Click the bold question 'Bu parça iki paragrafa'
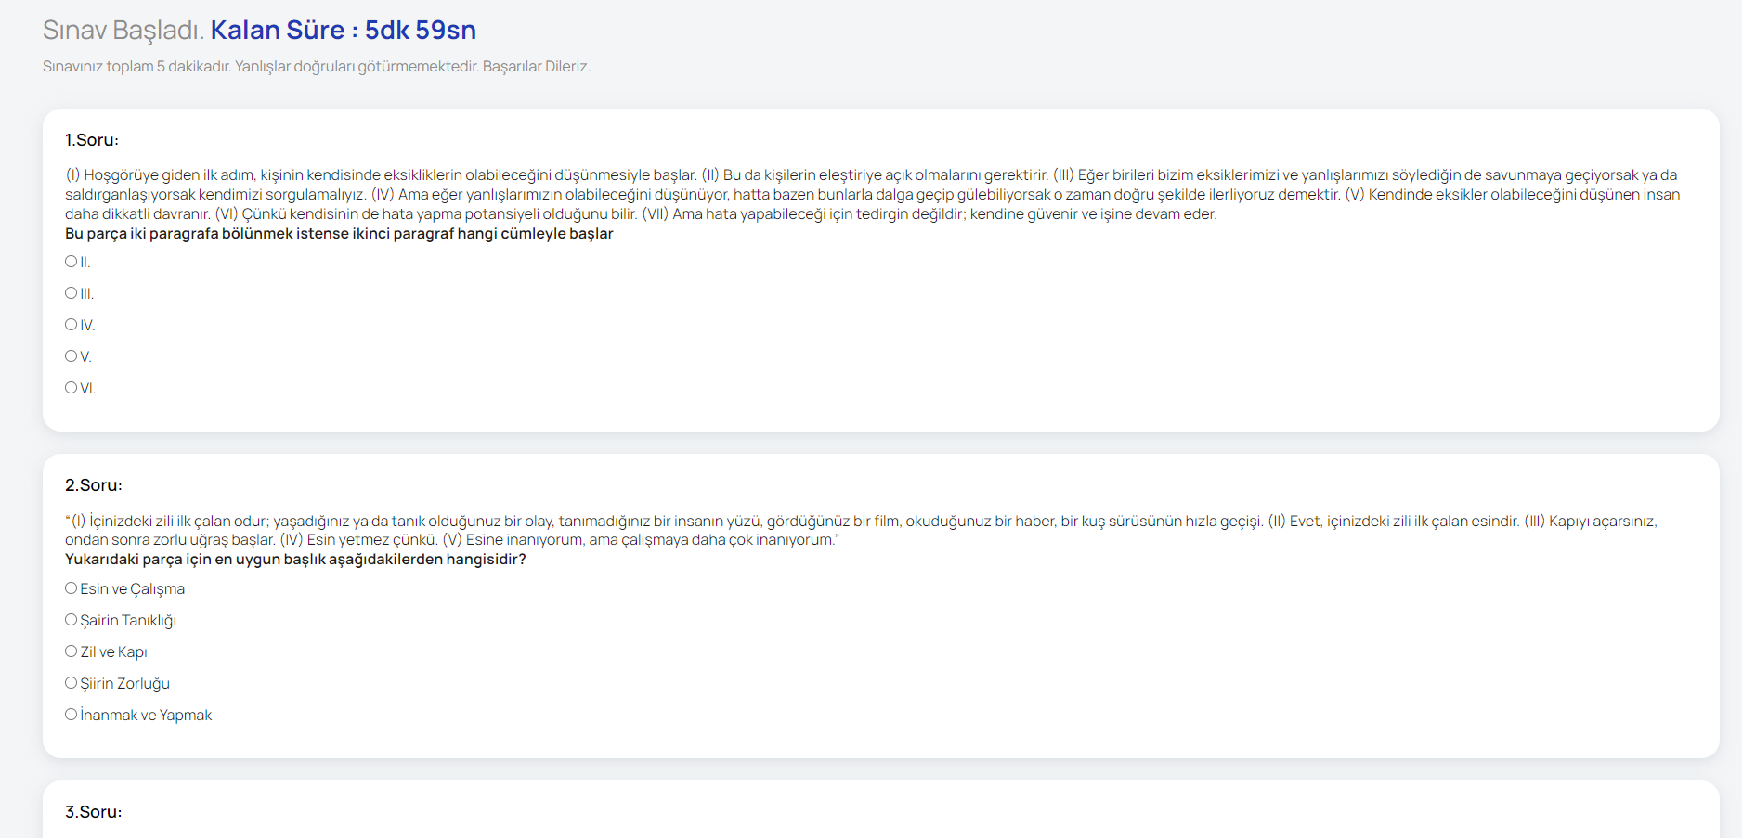 point(339,234)
